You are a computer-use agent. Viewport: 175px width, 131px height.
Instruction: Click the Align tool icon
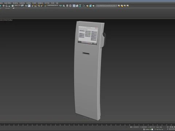(64, 6)
